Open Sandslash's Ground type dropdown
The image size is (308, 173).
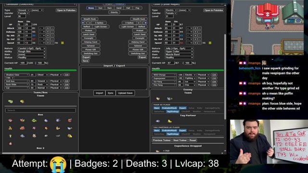click(x=24, y=10)
